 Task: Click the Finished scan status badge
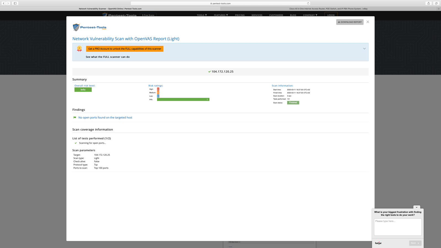[x=293, y=103]
